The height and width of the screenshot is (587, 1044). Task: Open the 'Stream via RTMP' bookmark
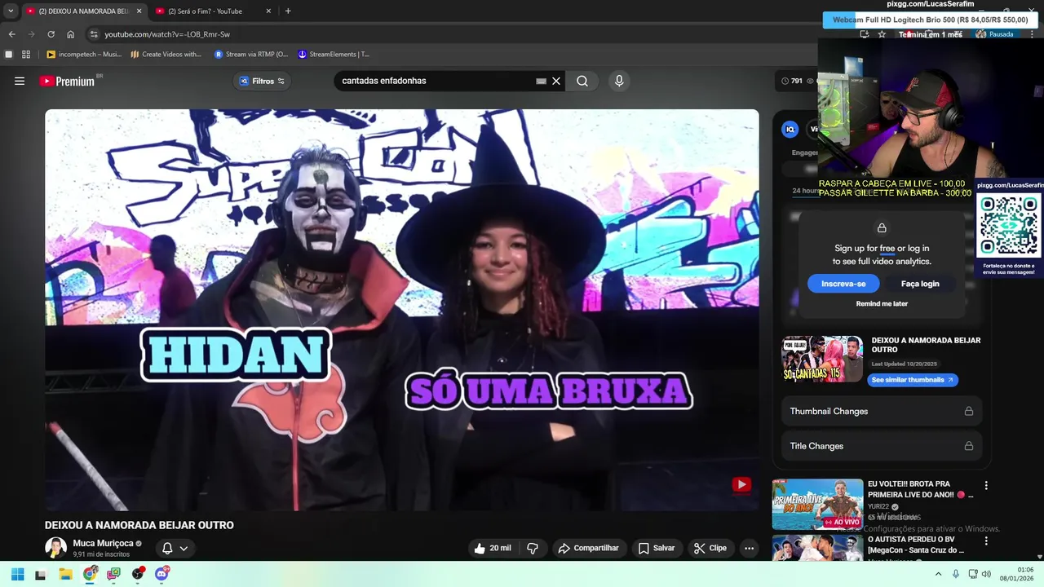[x=250, y=54]
